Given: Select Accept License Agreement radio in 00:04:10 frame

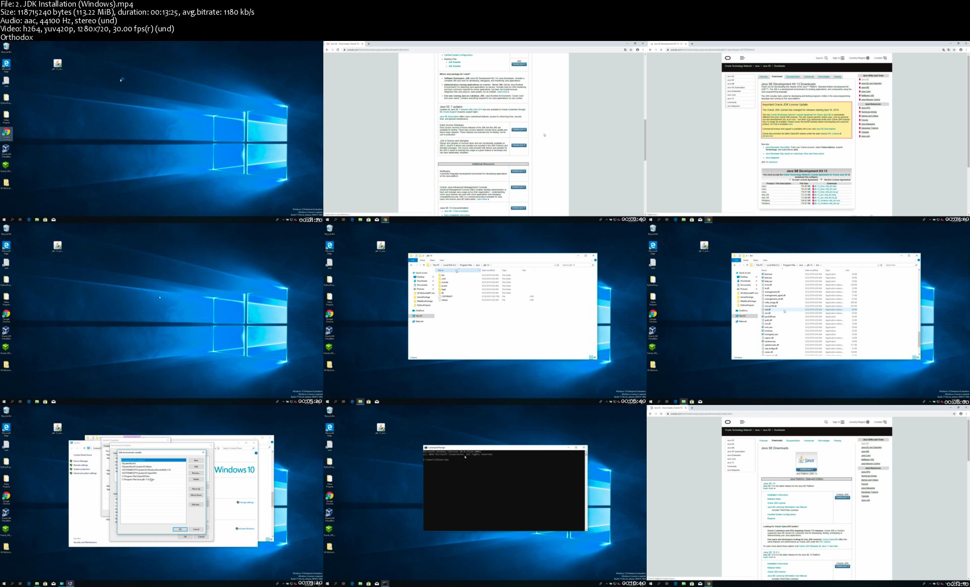Looking at the screenshot, I should click(x=790, y=179).
